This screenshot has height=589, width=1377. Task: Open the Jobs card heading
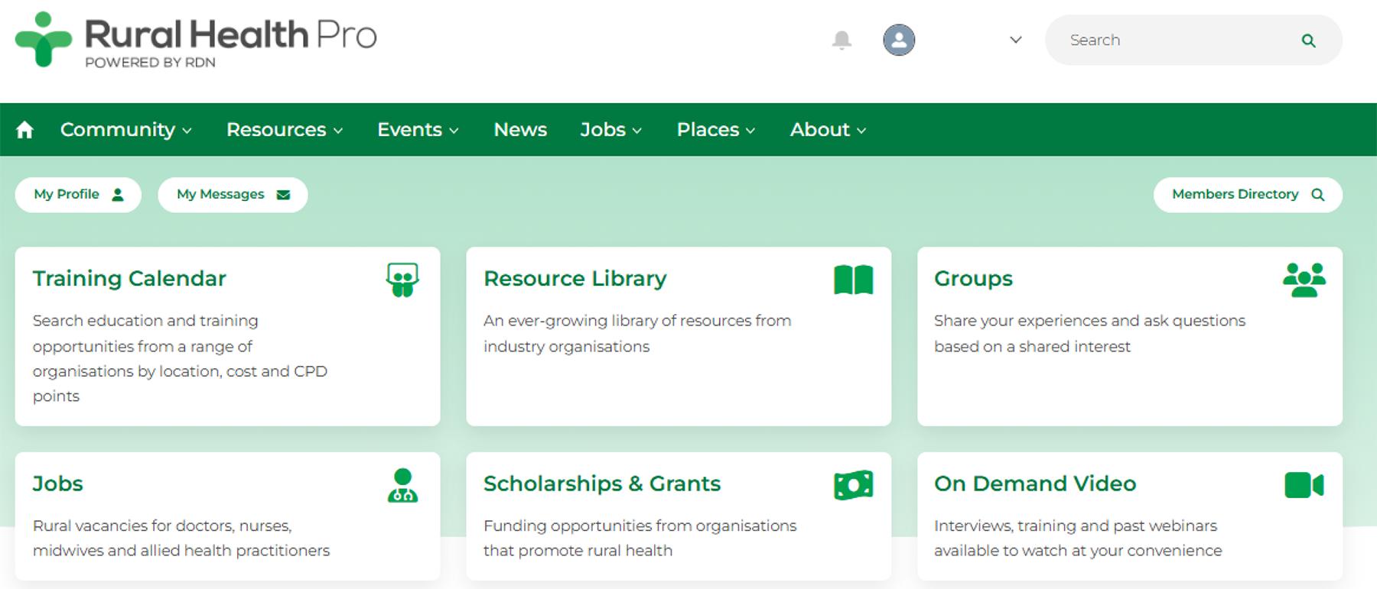(x=57, y=484)
